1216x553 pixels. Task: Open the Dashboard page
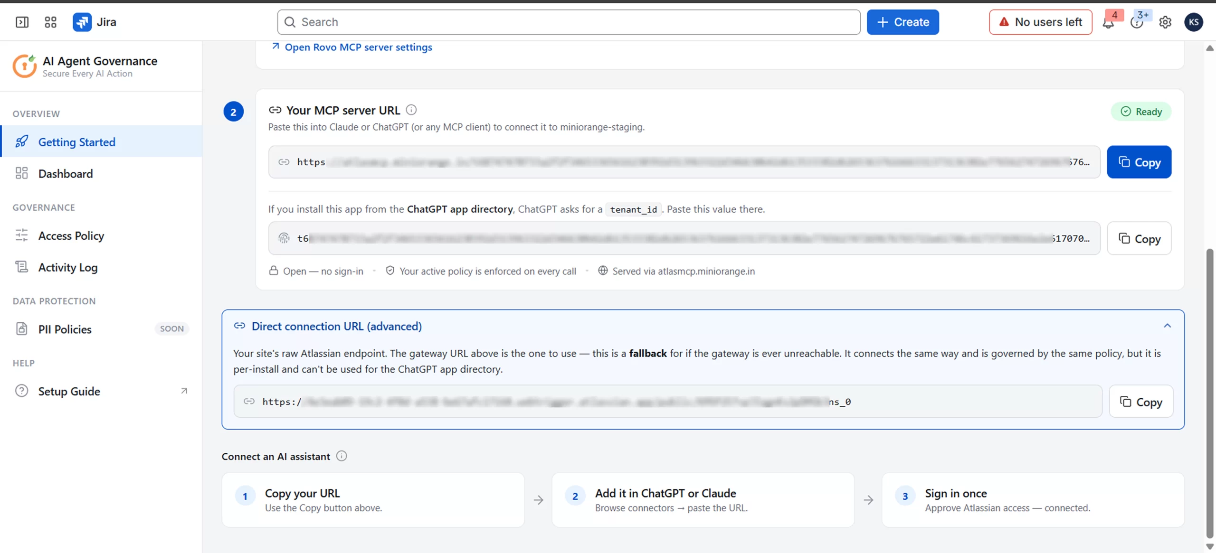click(x=101, y=173)
